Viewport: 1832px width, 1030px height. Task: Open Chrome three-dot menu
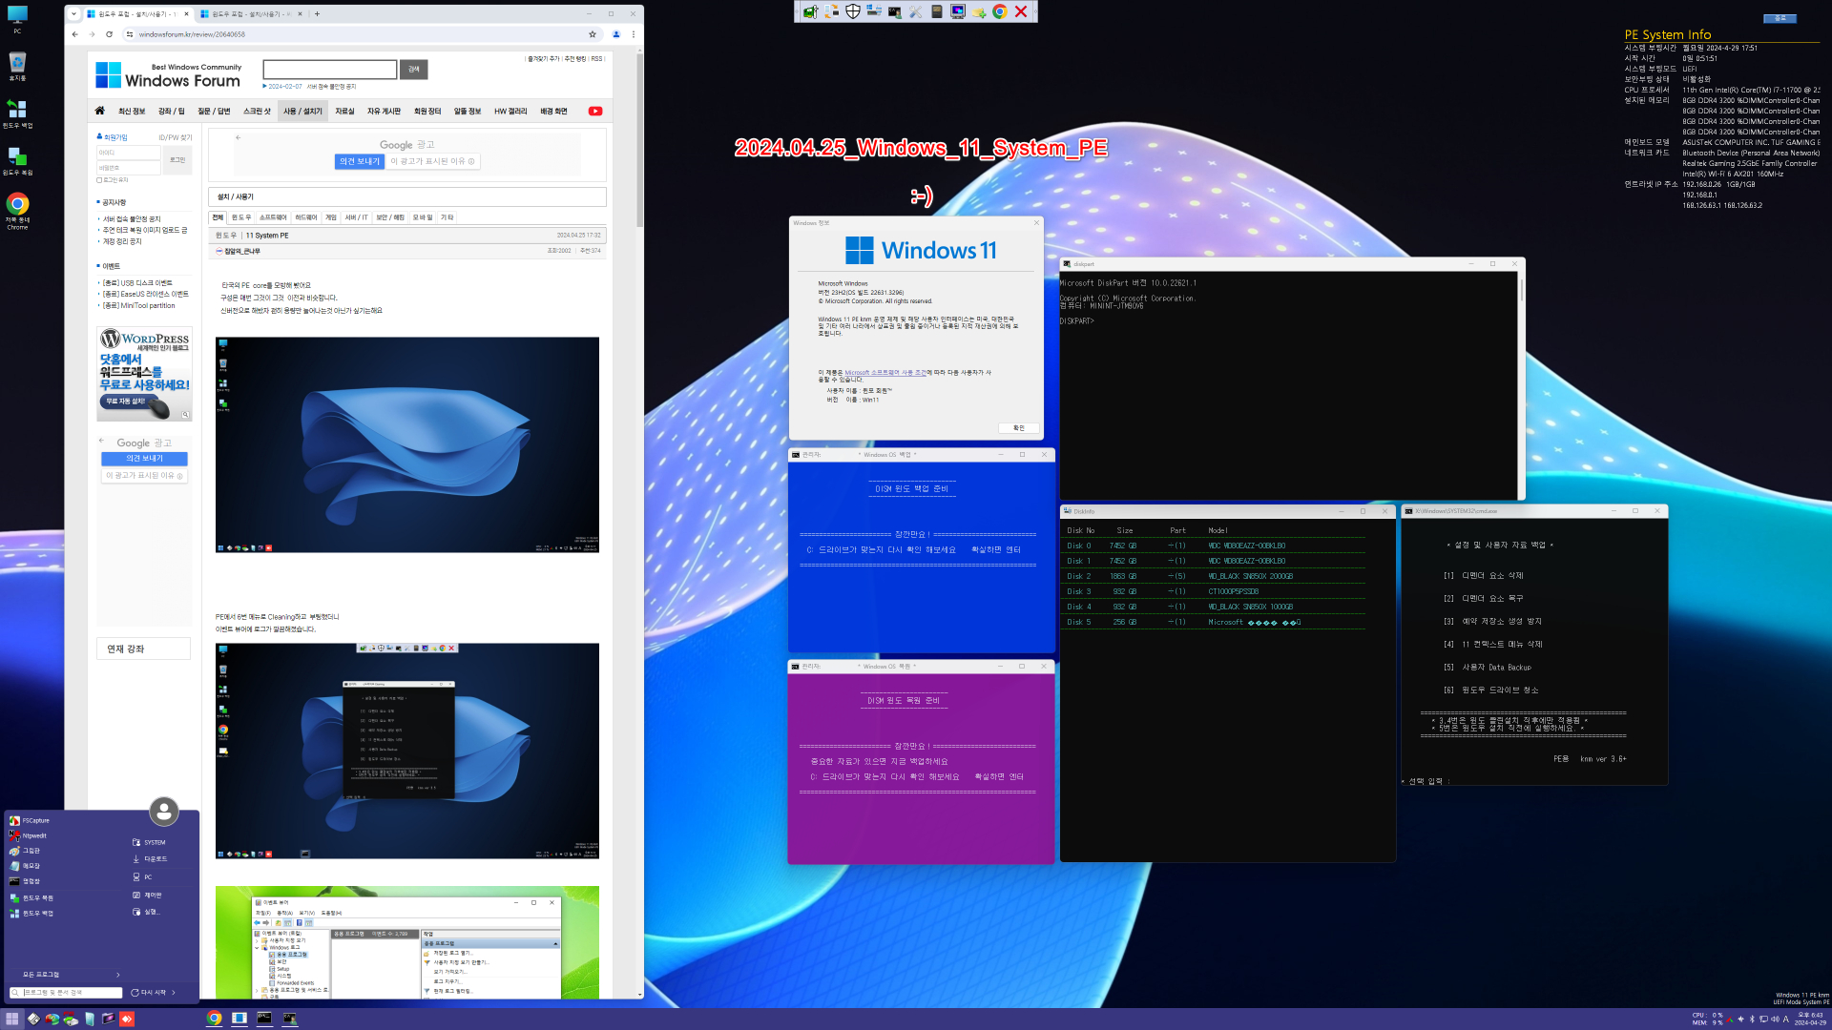point(633,34)
